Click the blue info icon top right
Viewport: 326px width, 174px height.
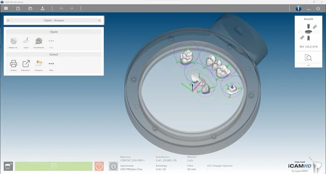298,8
